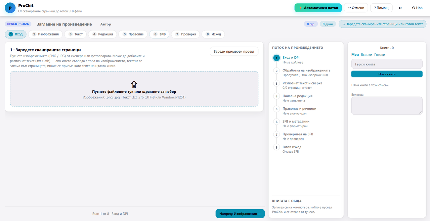
Task: Click the 0 думи word counter
Action: click(x=328, y=24)
